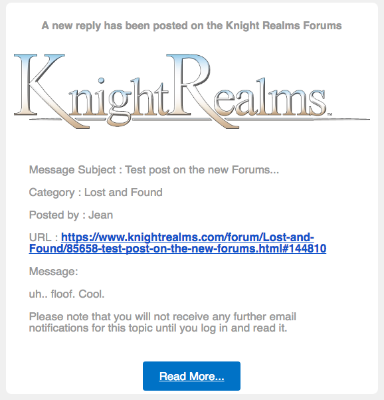The width and height of the screenshot is (384, 400).
Task: Click the blue Read More... button
Action: point(191,376)
